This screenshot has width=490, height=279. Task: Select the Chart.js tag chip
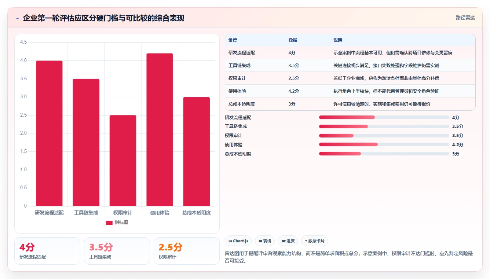pyautogui.click(x=238, y=241)
